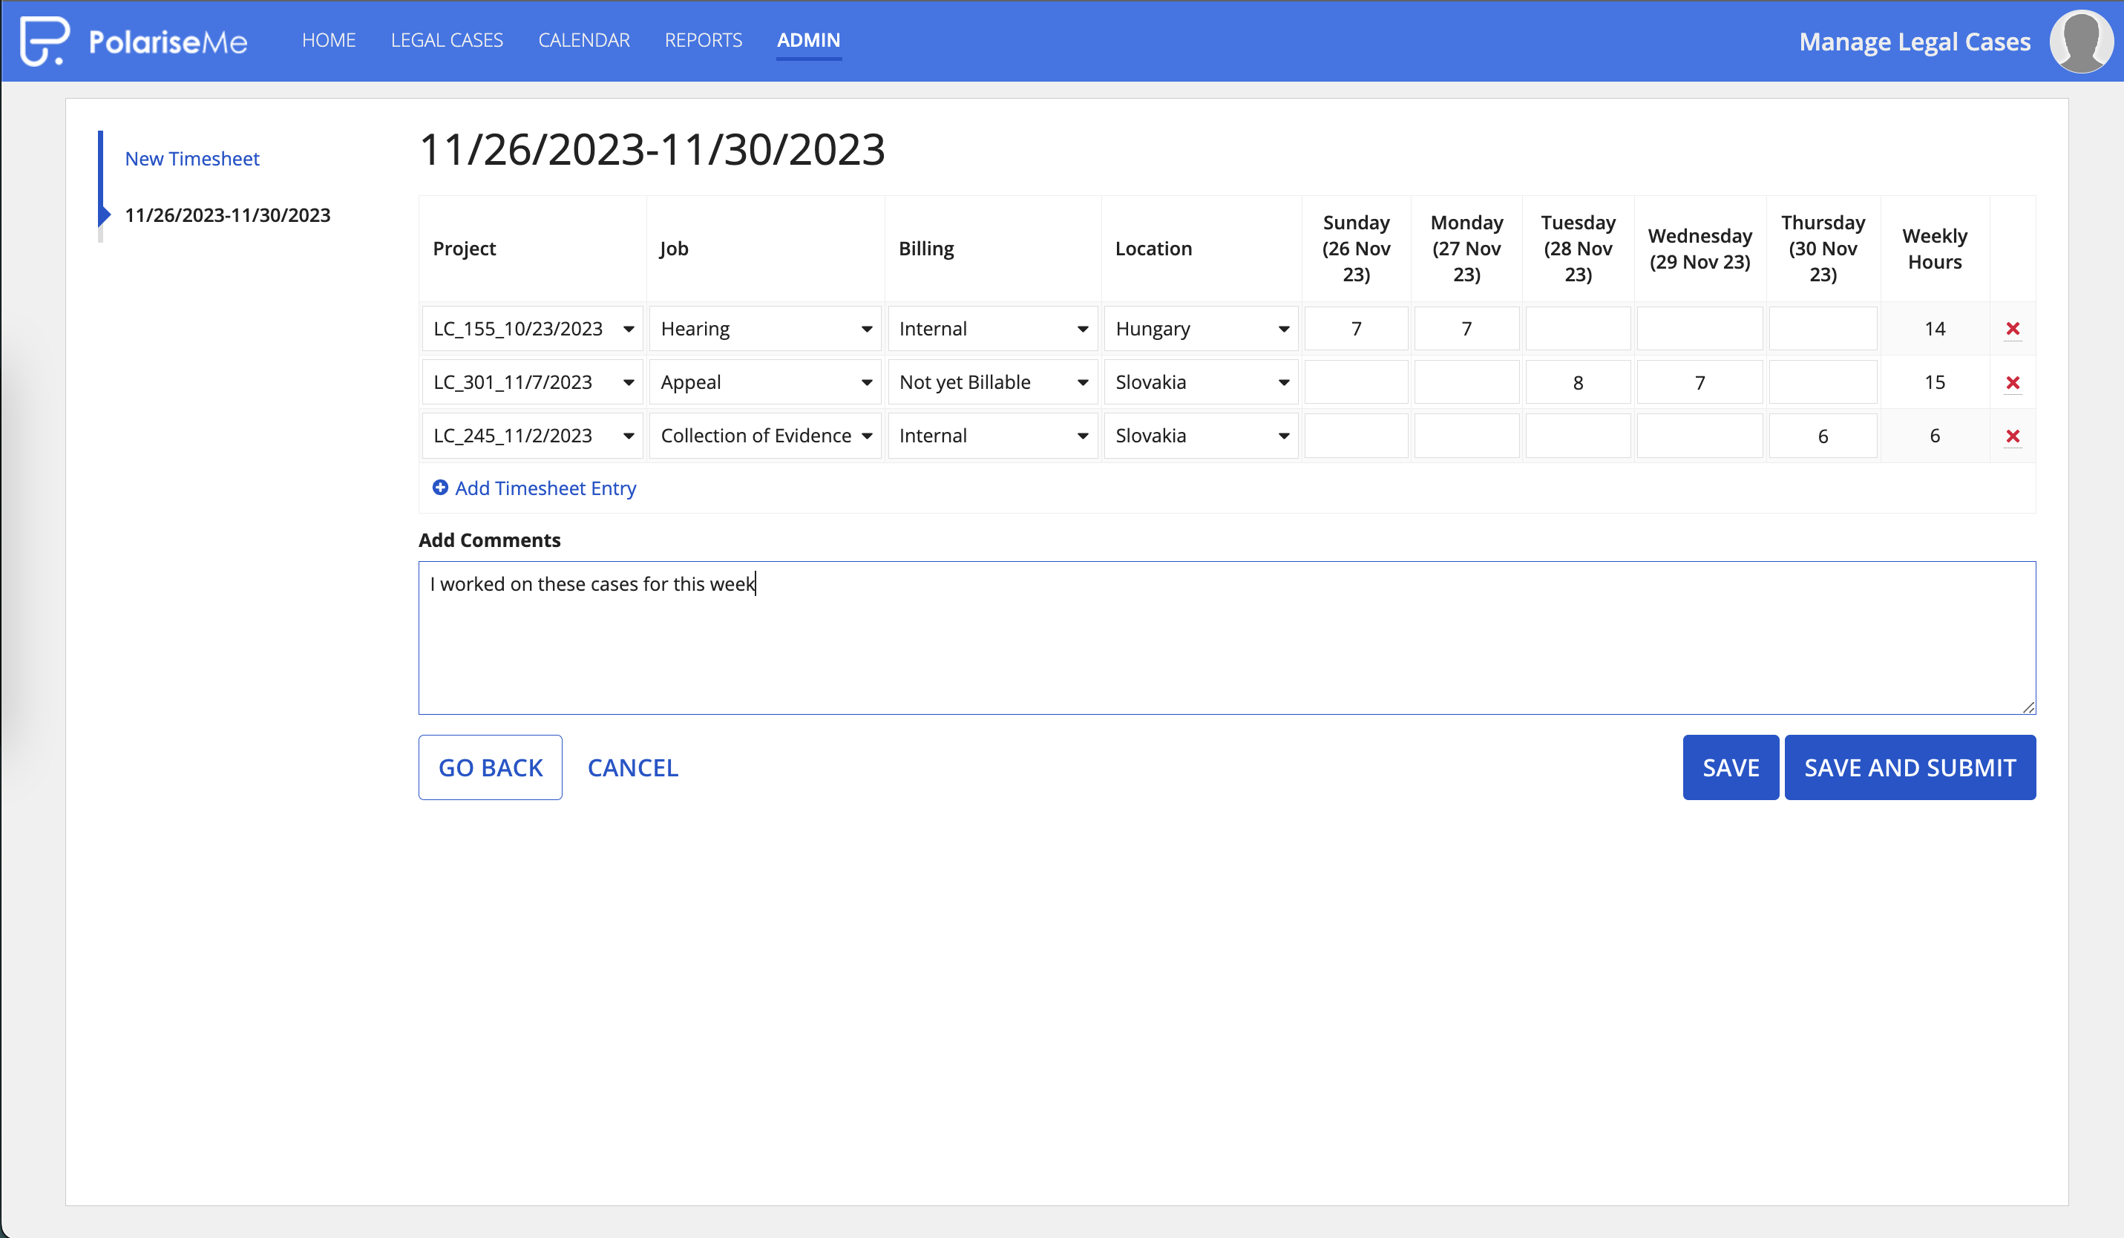The height and width of the screenshot is (1238, 2124).
Task: Open the user profile avatar
Action: pos(2081,41)
